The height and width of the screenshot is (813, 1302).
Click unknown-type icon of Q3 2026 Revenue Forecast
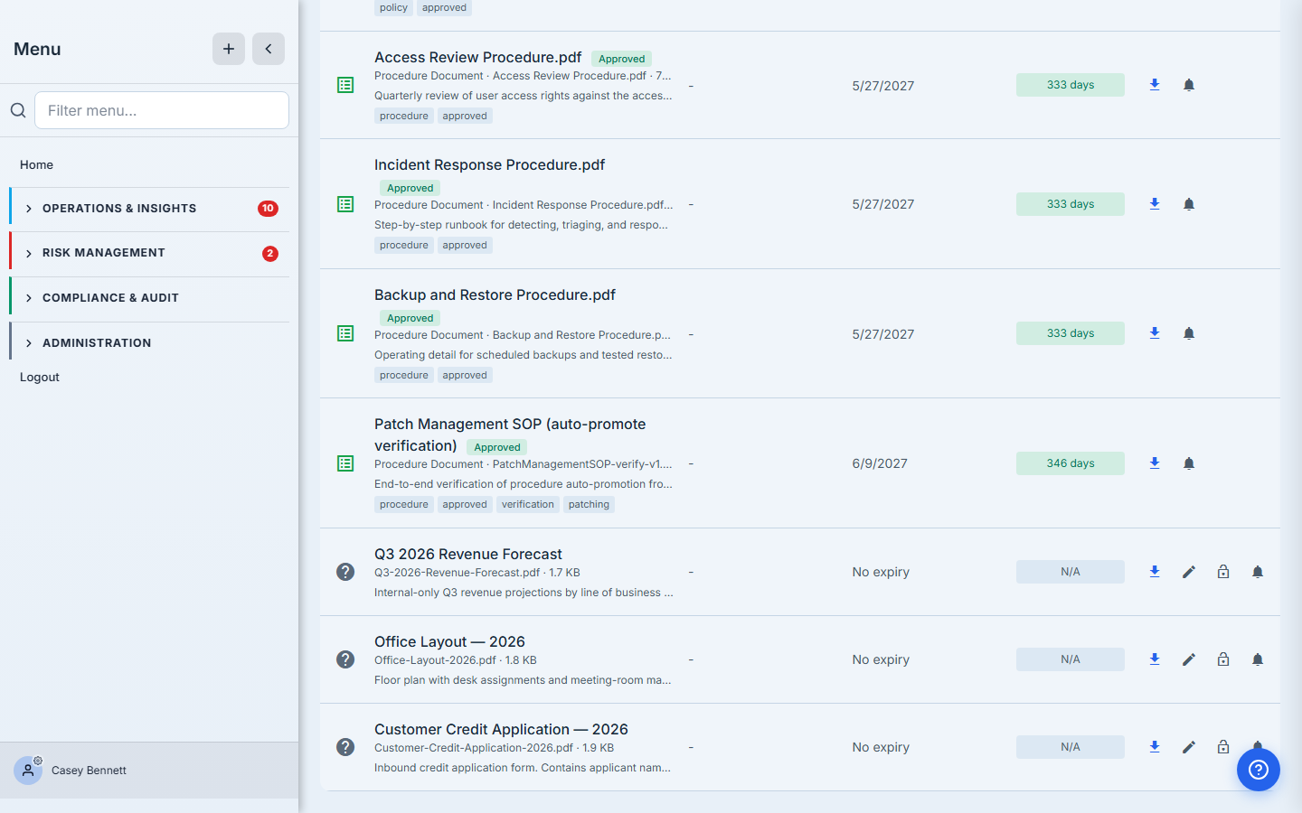pyautogui.click(x=345, y=572)
